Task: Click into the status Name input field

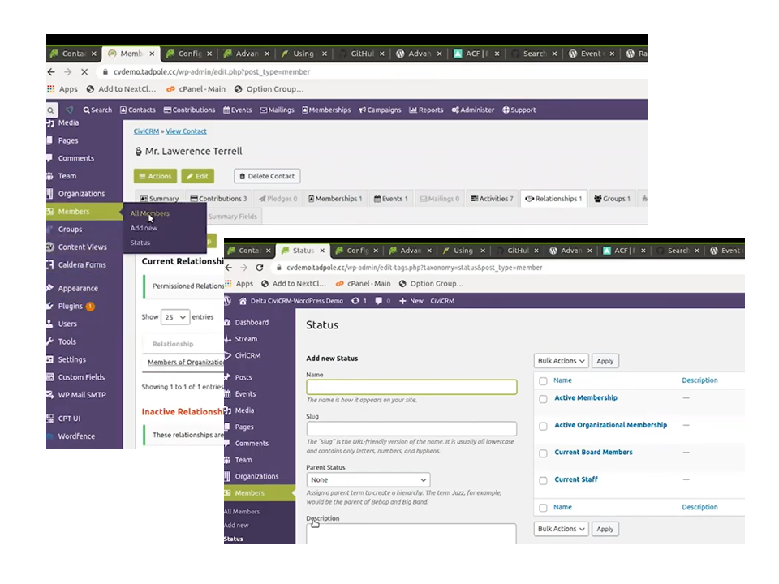Action: [411, 388]
